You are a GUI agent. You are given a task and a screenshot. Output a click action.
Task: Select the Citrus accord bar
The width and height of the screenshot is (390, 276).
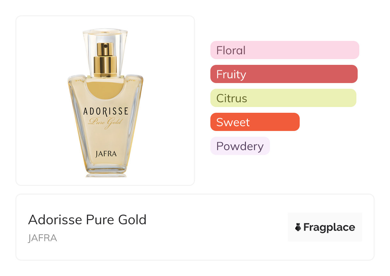pos(283,98)
